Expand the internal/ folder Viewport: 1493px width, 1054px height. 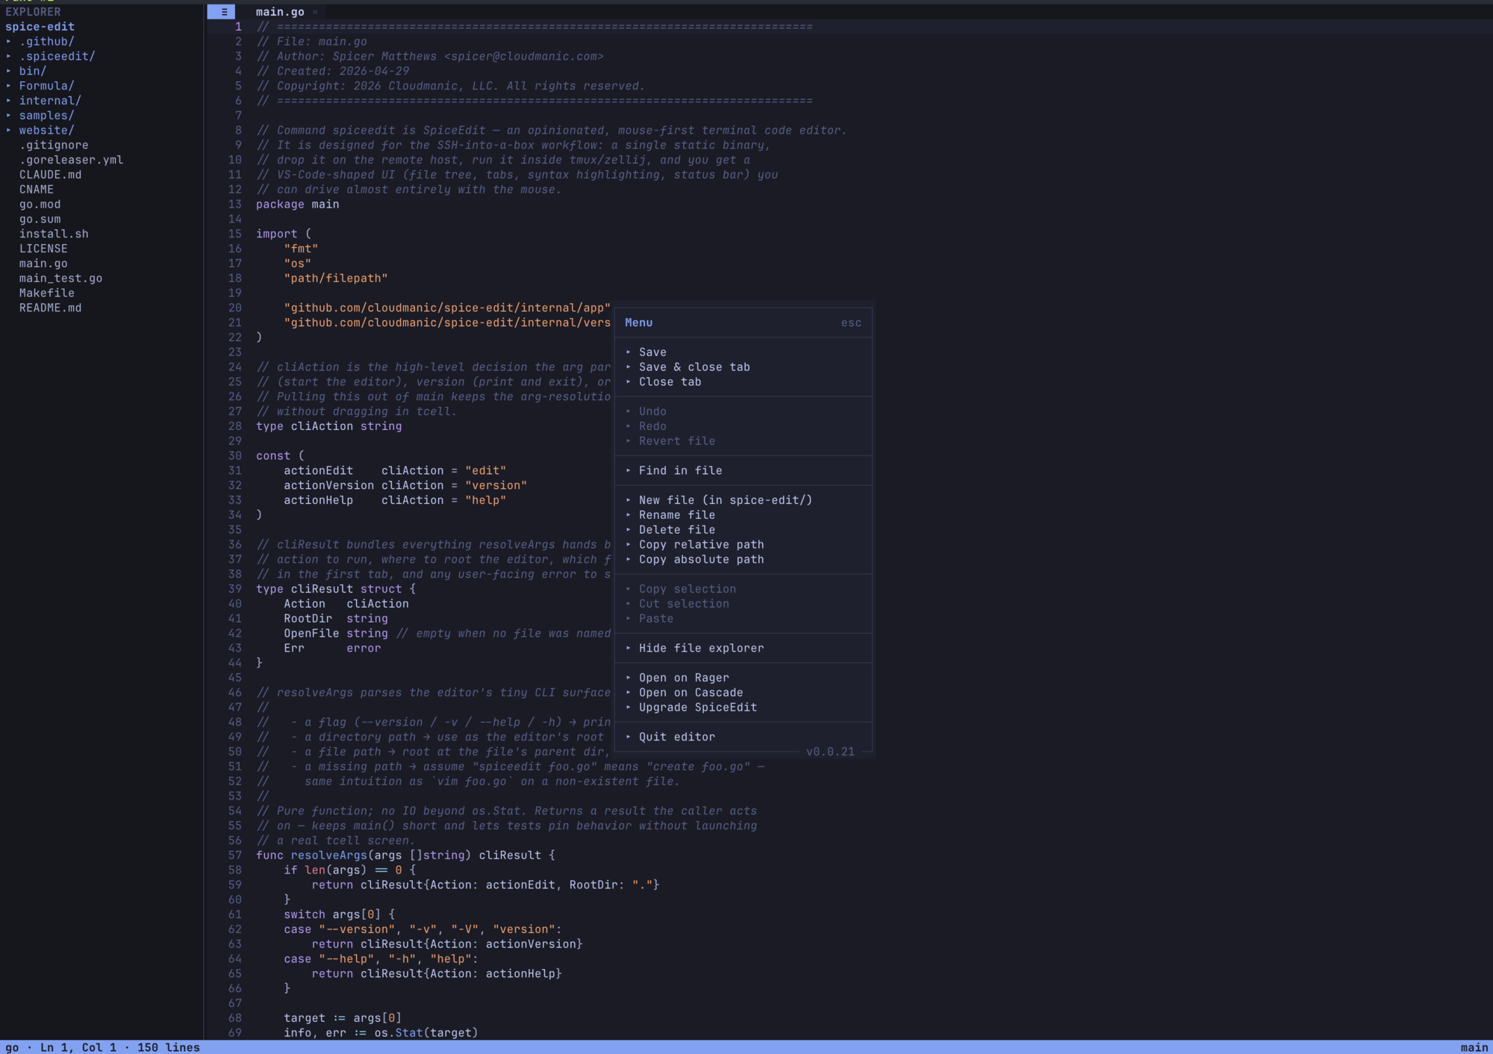pos(50,101)
